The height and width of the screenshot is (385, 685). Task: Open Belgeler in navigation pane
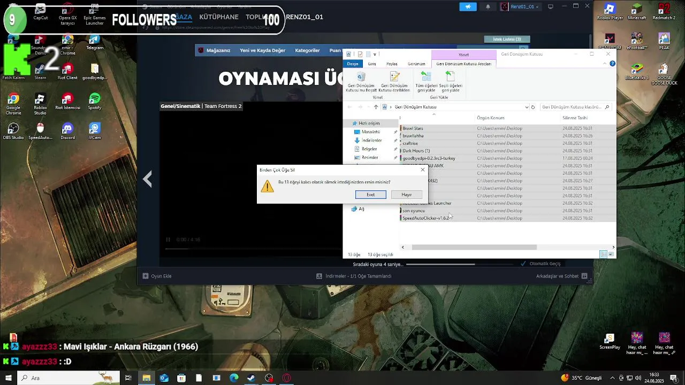coord(369,149)
